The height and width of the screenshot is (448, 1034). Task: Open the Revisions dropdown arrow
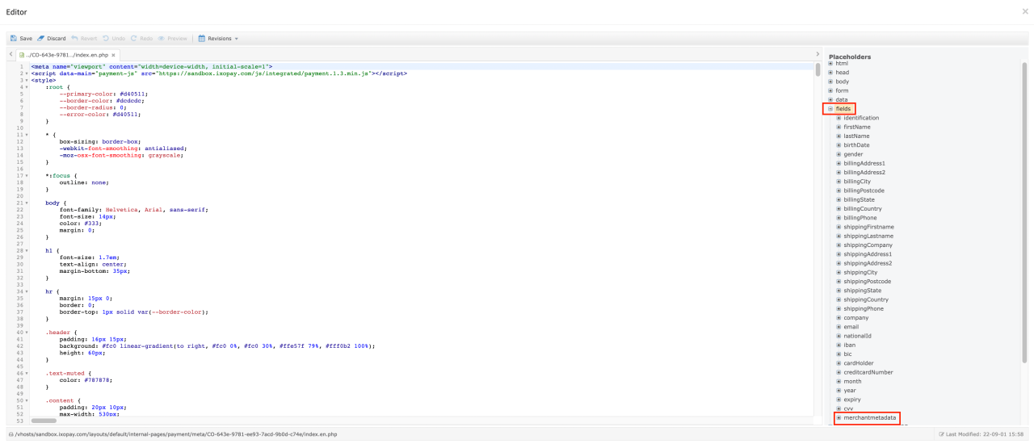point(236,38)
